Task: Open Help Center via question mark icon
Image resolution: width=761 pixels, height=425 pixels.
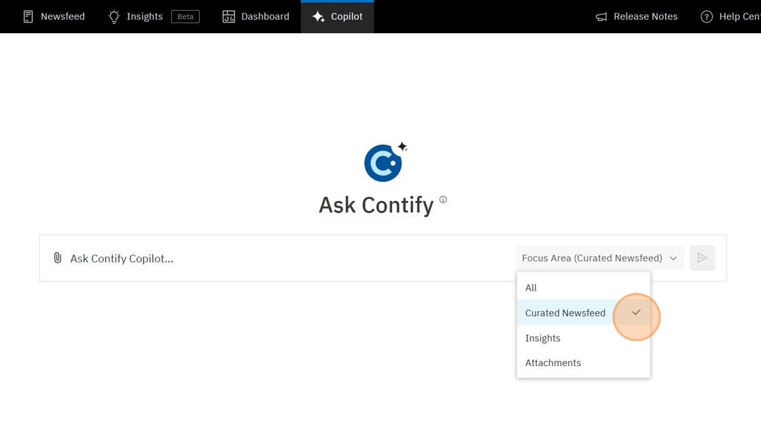Action: [707, 16]
